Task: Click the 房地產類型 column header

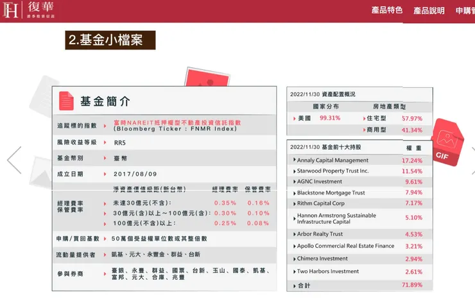Action: pyautogui.click(x=389, y=107)
